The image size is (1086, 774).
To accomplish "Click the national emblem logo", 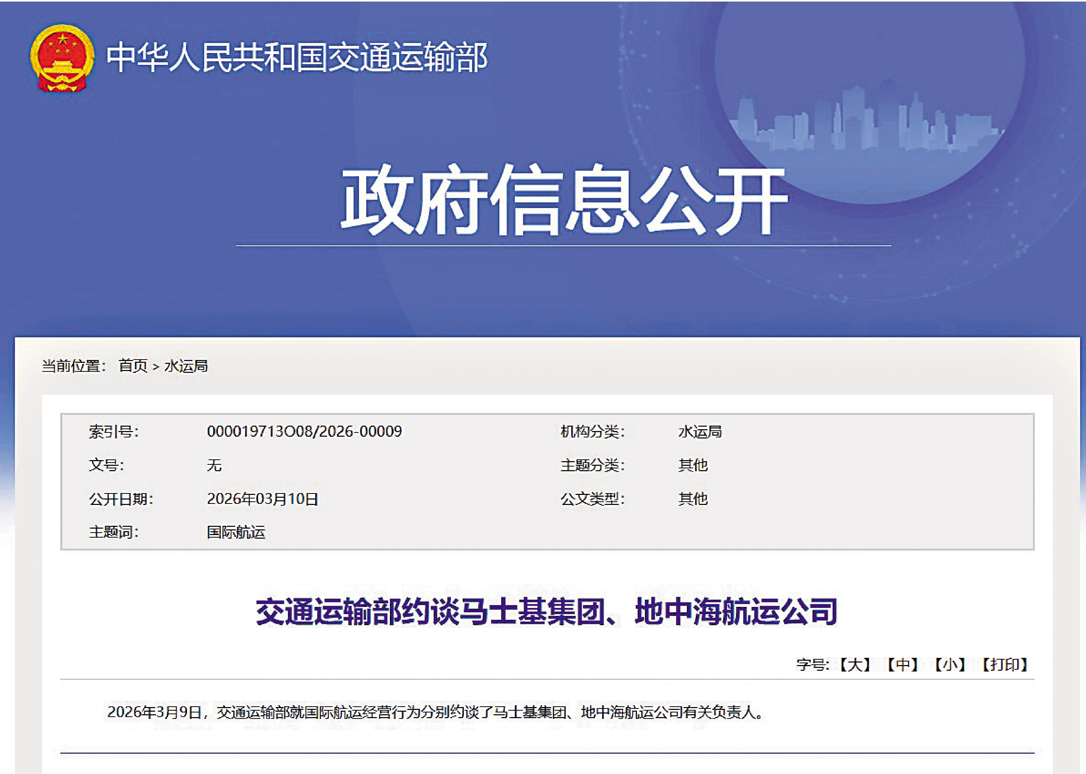I will point(62,58).
